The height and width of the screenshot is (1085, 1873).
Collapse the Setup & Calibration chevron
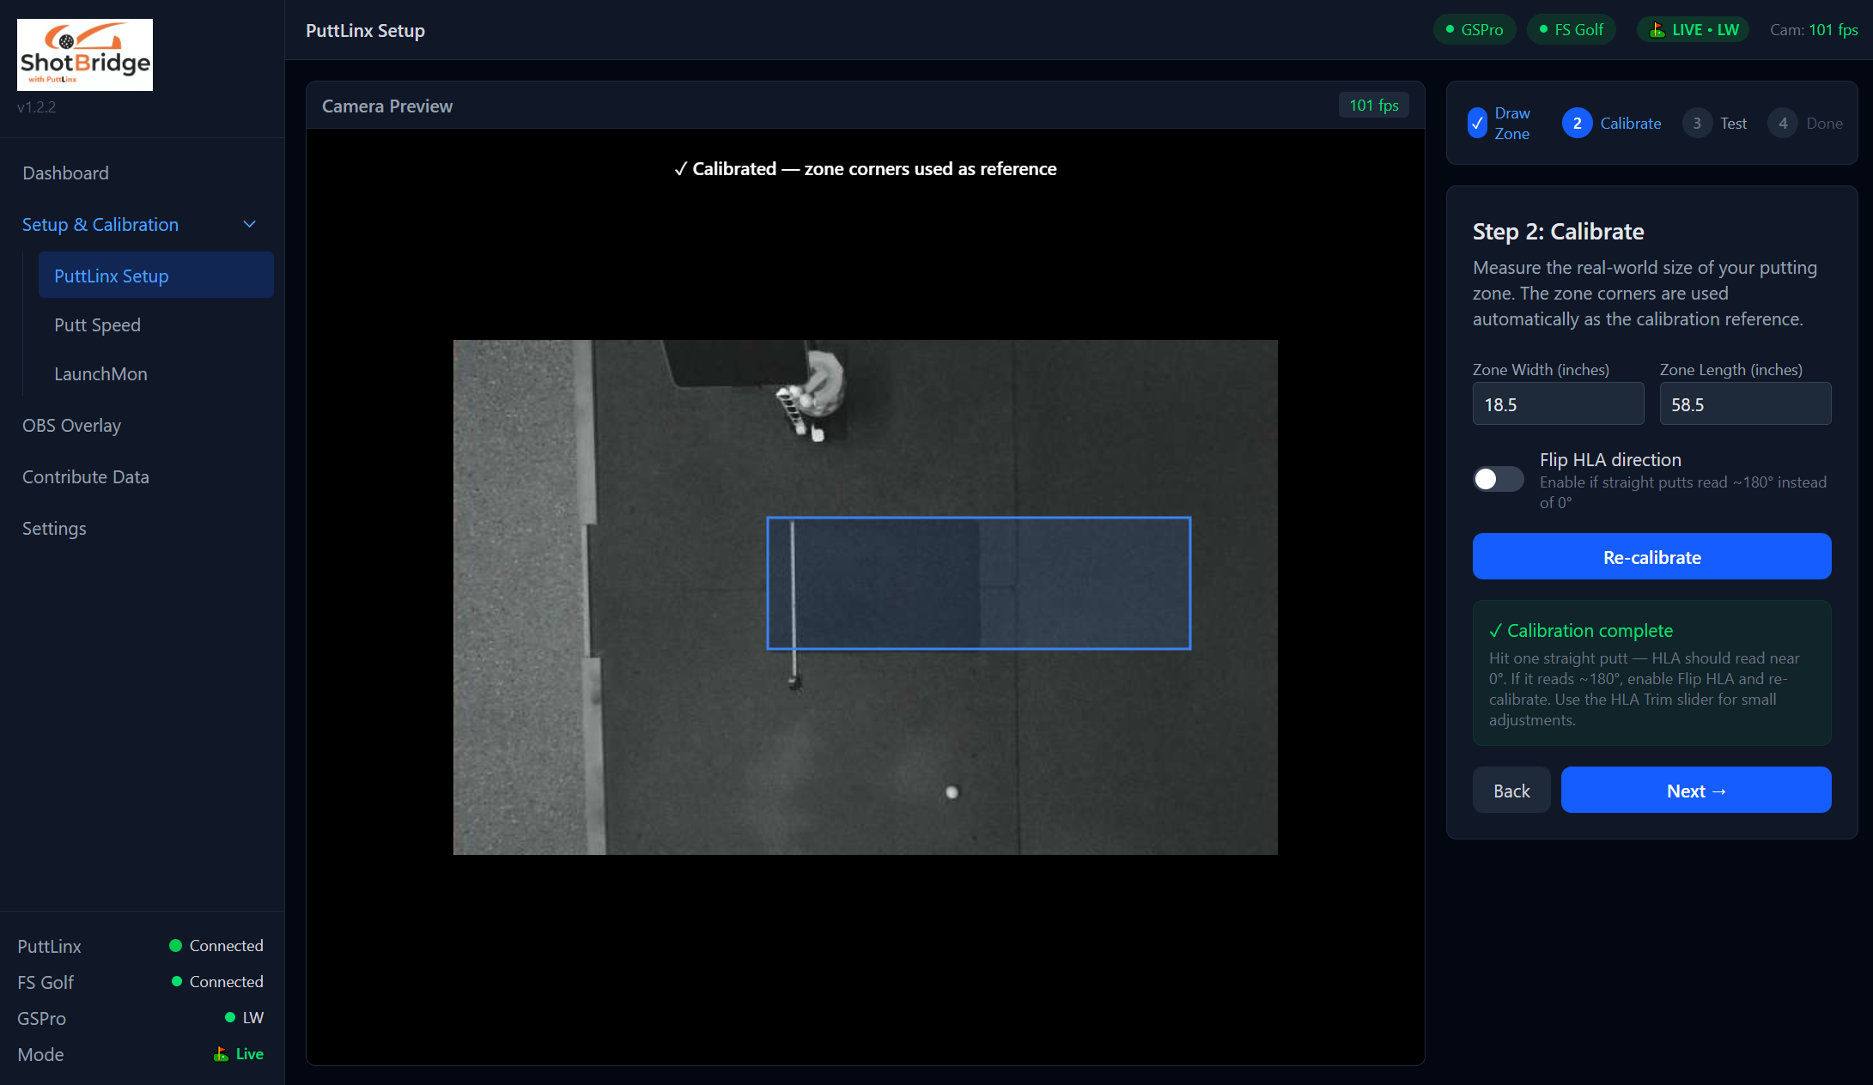tap(250, 225)
